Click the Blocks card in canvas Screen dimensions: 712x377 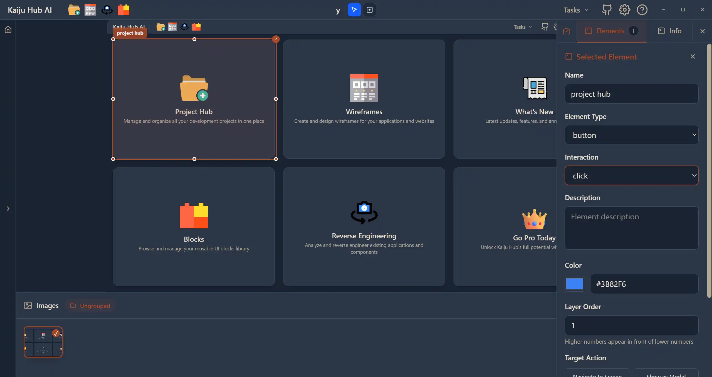point(194,227)
